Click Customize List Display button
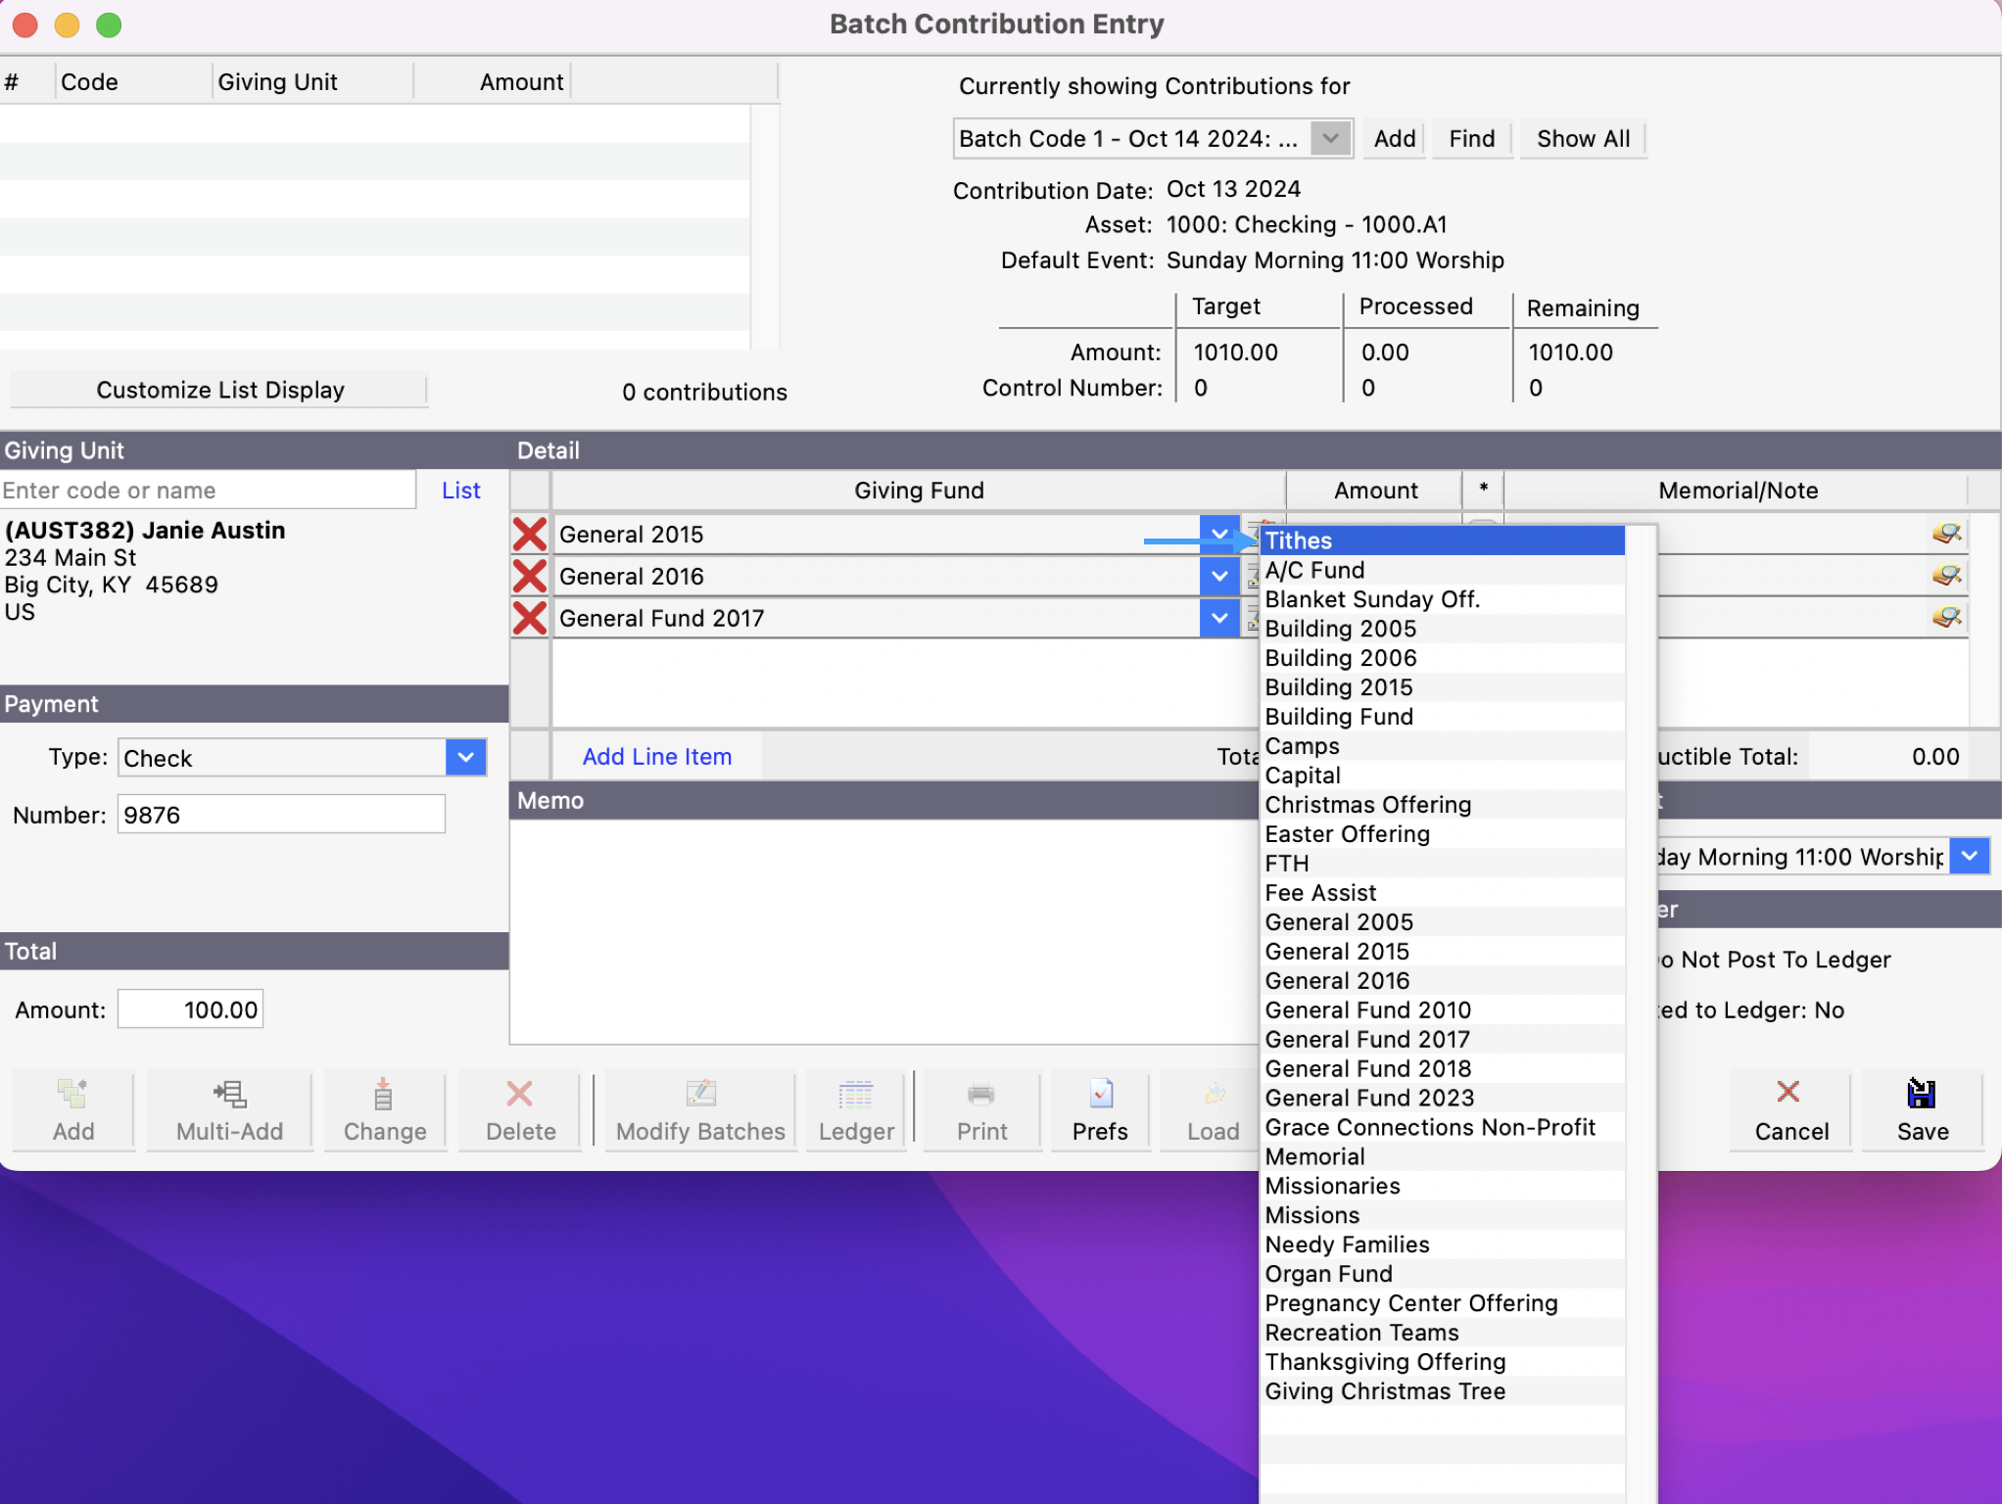The image size is (2002, 1504). [x=219, y=390]
